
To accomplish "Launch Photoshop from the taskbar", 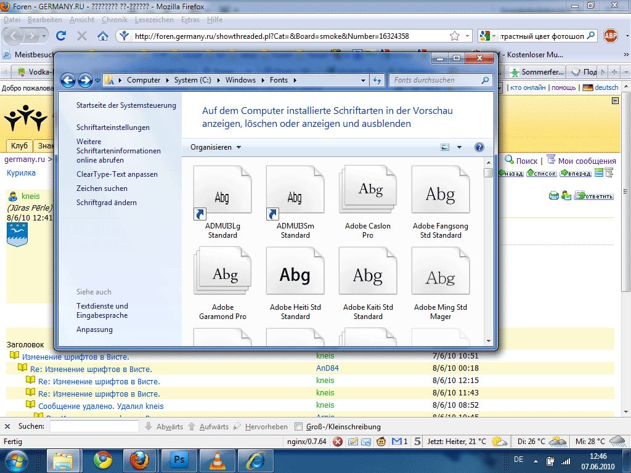I will coord(181,460).
